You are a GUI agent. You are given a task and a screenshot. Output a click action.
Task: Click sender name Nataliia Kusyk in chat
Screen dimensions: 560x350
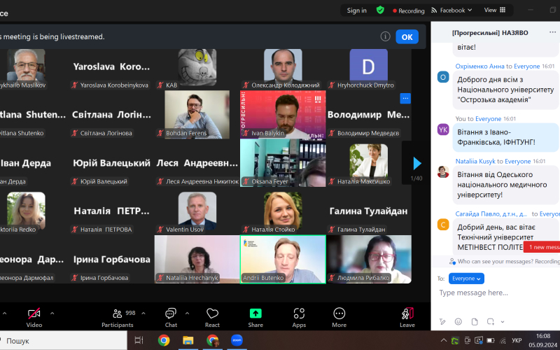point(475,162)
